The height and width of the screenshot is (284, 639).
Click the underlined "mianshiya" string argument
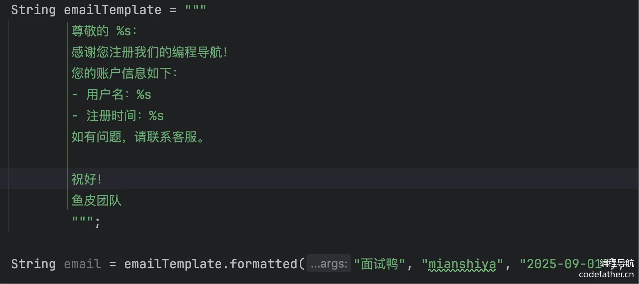[462, 264]
